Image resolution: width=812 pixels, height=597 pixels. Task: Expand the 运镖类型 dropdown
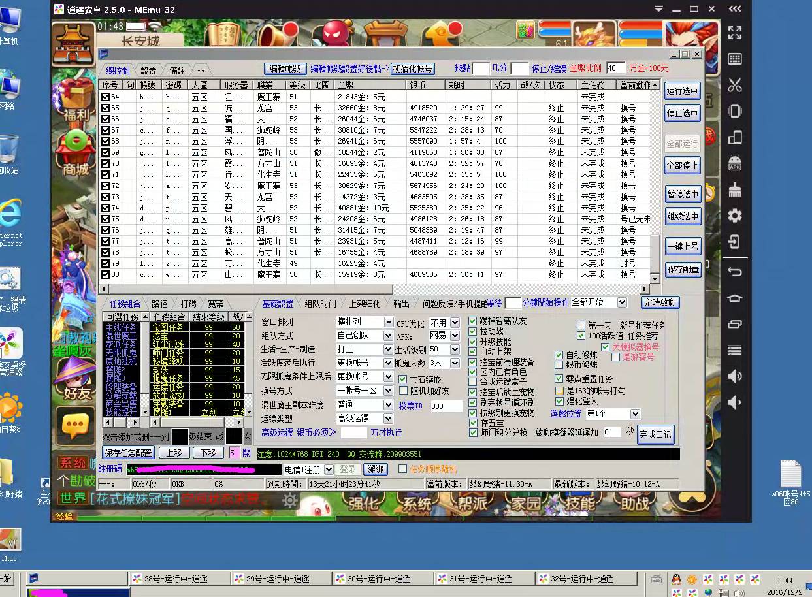[x=389, y=419]
